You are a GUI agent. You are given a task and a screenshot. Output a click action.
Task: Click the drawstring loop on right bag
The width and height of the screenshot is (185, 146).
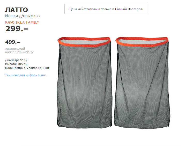(118, 55)
